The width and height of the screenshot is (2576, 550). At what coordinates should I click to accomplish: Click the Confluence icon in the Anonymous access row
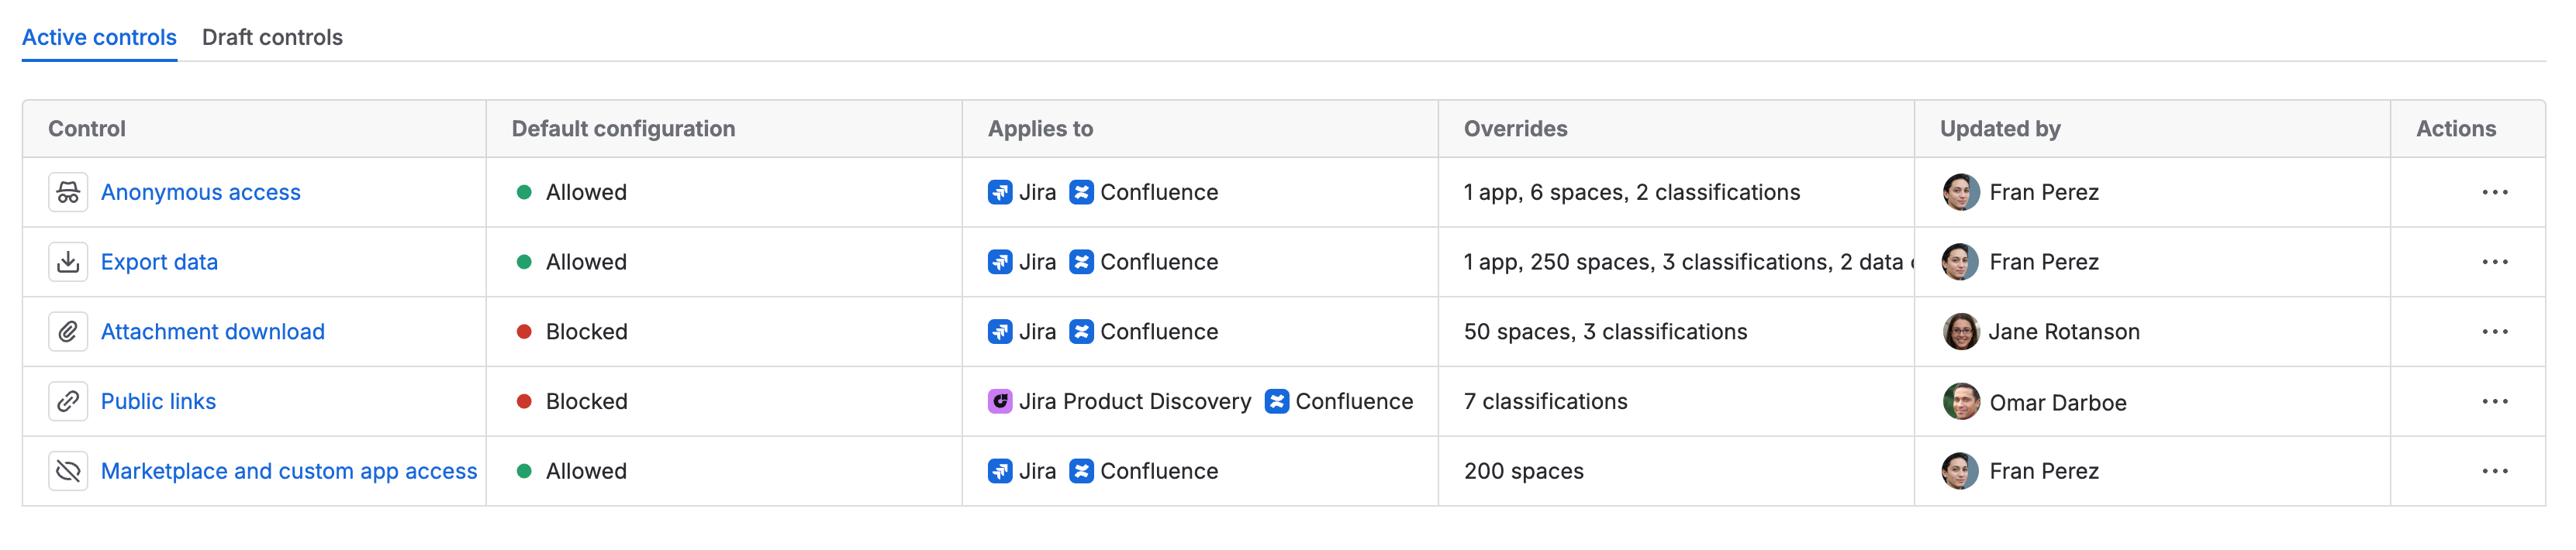tap(1081, 191)
